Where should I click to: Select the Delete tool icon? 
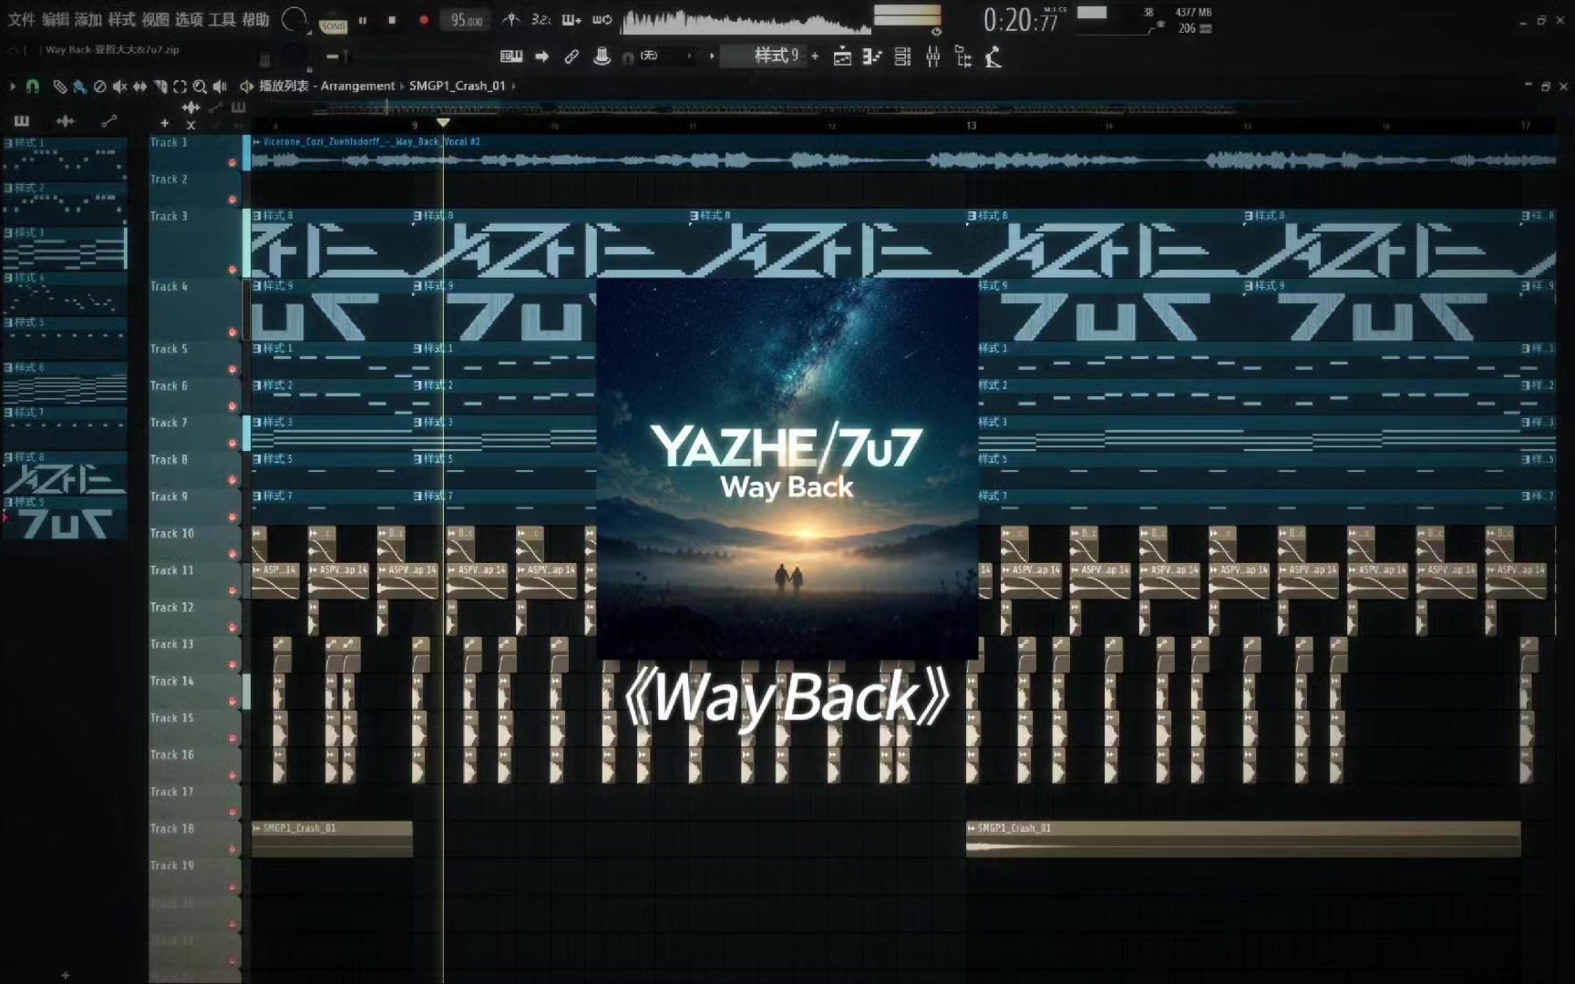click(x=99, y=87)
